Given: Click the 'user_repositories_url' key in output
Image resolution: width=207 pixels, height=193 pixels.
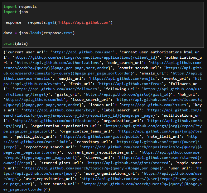Looking at the screenshot, I should pos(49,179).
